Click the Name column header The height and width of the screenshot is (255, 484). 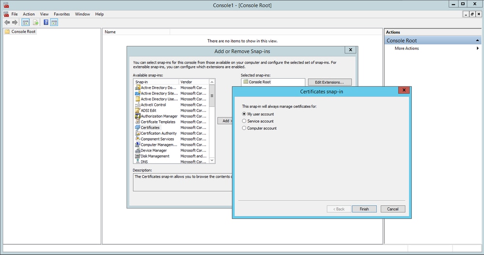coord(136,32)
